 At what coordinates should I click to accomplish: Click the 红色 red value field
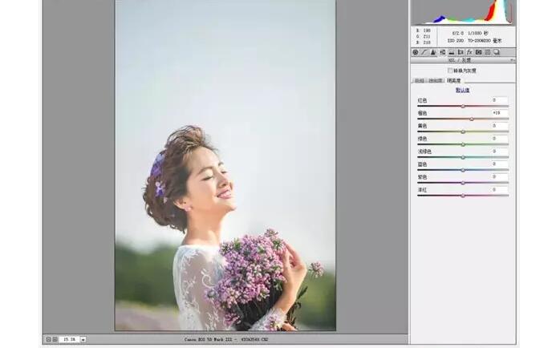click(x=499, y=100)
